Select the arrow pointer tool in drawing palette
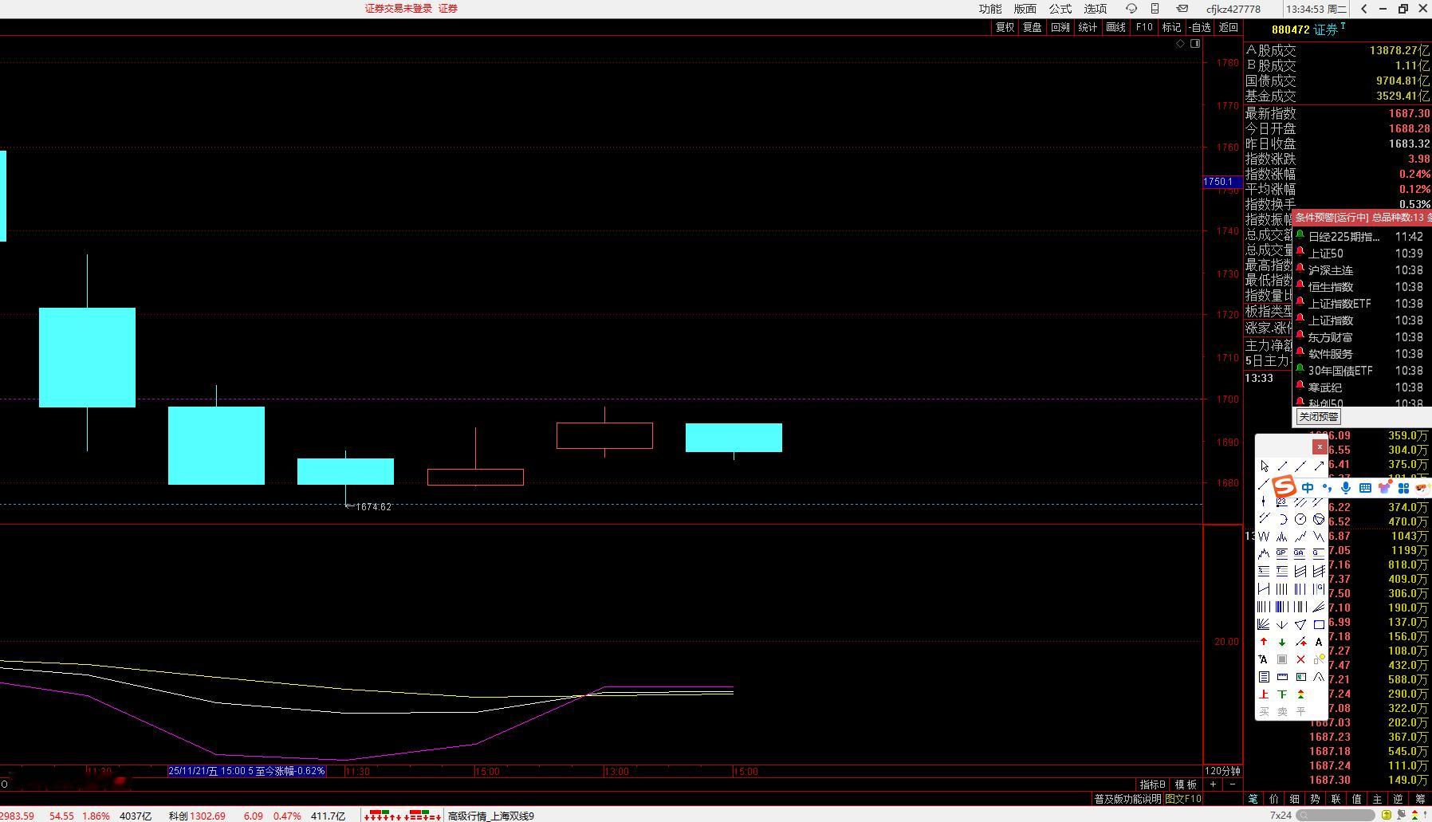Image resolution: width=1432 pixels, height=822 pixels. pyautogui.click(x=1264, y=466)
